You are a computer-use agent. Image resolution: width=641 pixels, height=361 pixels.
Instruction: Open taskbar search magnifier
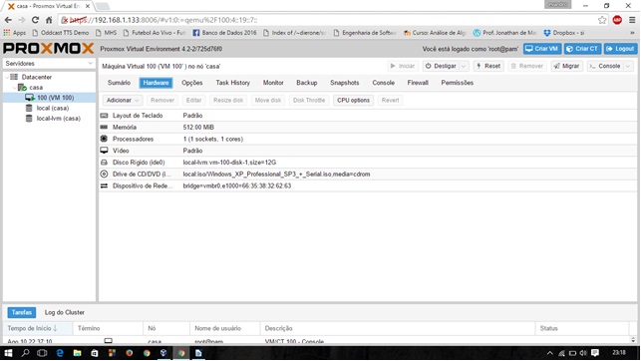click(25, 353)
